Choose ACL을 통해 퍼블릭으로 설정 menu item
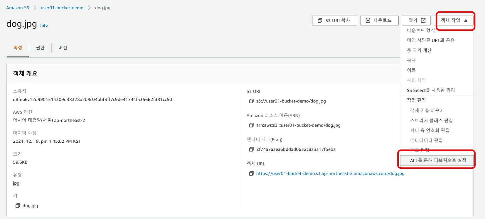 438,160
